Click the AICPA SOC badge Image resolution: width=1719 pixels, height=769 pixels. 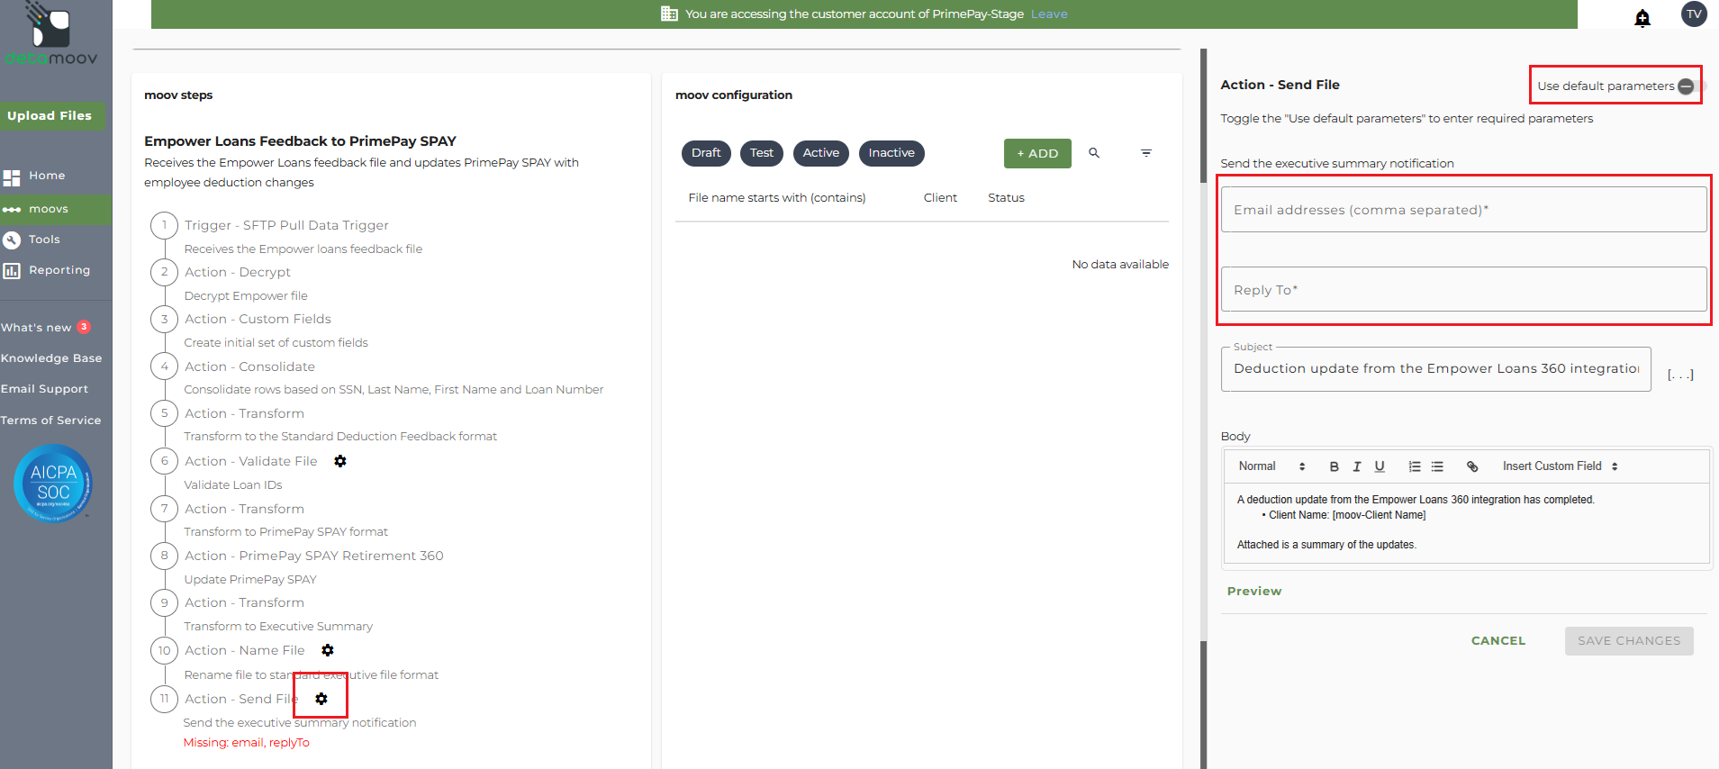53,484
